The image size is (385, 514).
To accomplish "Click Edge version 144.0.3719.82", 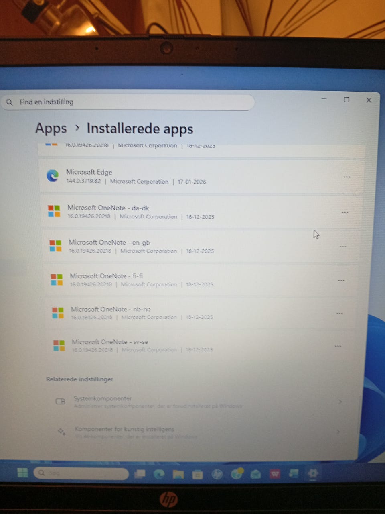I will point(83,181).
